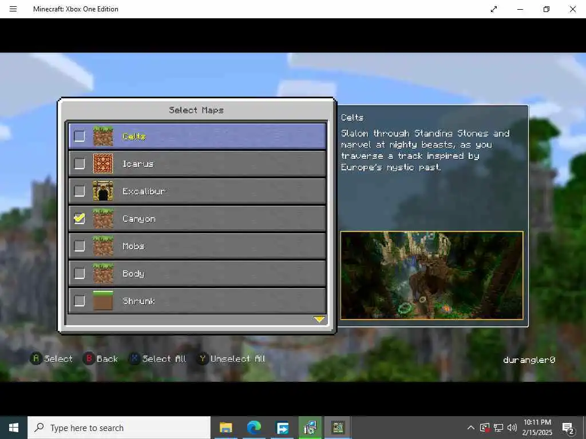Select the Body map name text
This screenshot has height=439, width=586.
(133, 274)
